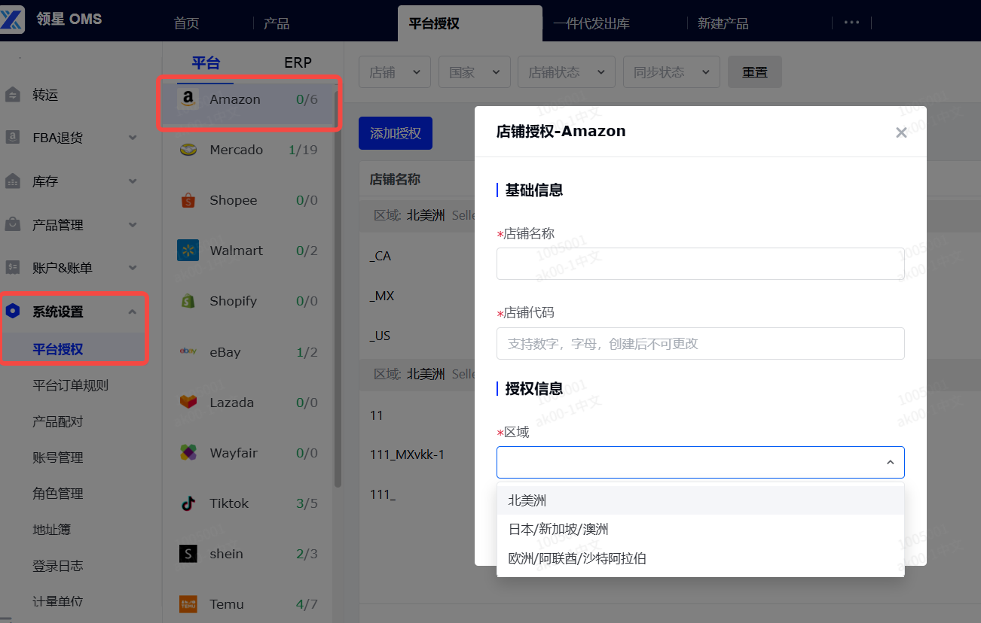Switch to the 一件代发出库 tab

pos(591,23)
